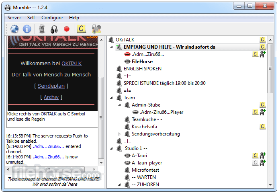Open comment icon on the EMPFANG UND HILFE row
The height and width of the screenshot is (193, 278).
click(263, 47)
